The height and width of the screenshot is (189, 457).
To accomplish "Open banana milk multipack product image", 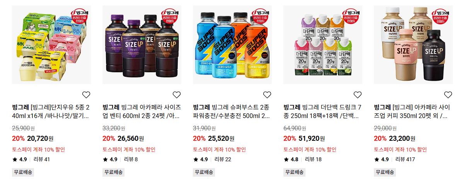I will (x=51, y=45).
